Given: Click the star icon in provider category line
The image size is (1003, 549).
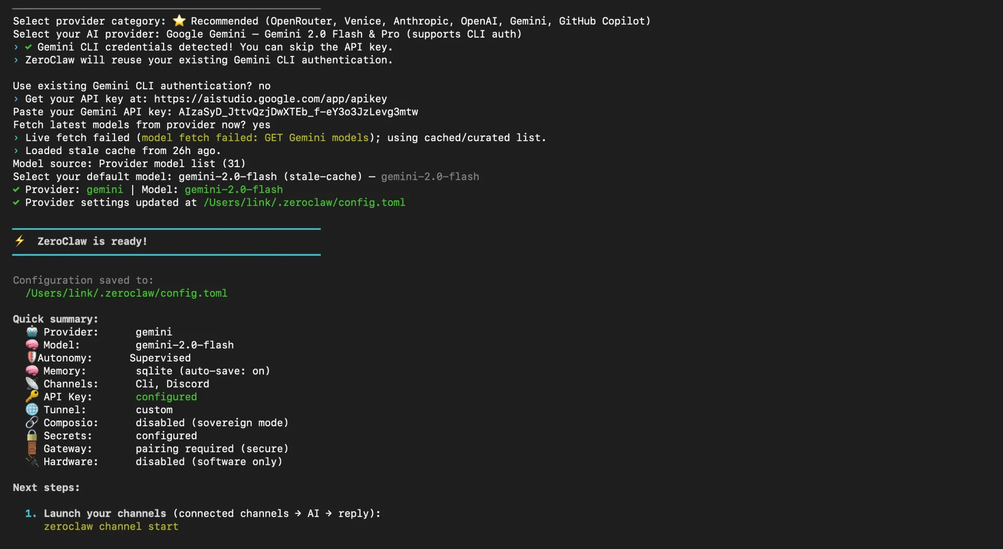Looking at the screenshot, I should (x=179, y=21).
